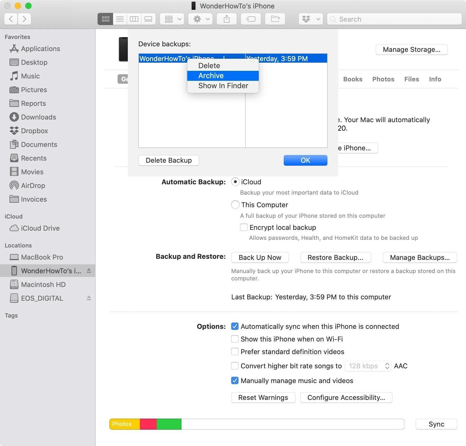Eject the EOS_DIGITAL volume
Screen dimensions: 466x446
[89, 298]
